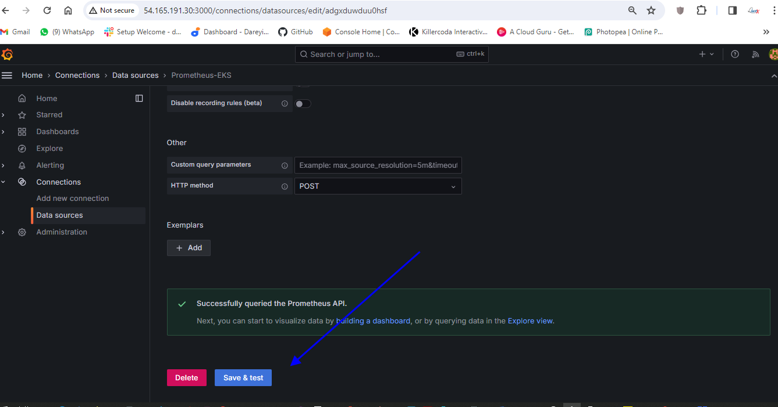Toggle Disable recording rules switch
The image size is (778, 407).
point(303,104)
